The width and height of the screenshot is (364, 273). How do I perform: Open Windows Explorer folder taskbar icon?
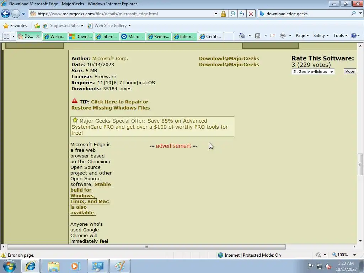pyautogui.click(x=54, y=266)
